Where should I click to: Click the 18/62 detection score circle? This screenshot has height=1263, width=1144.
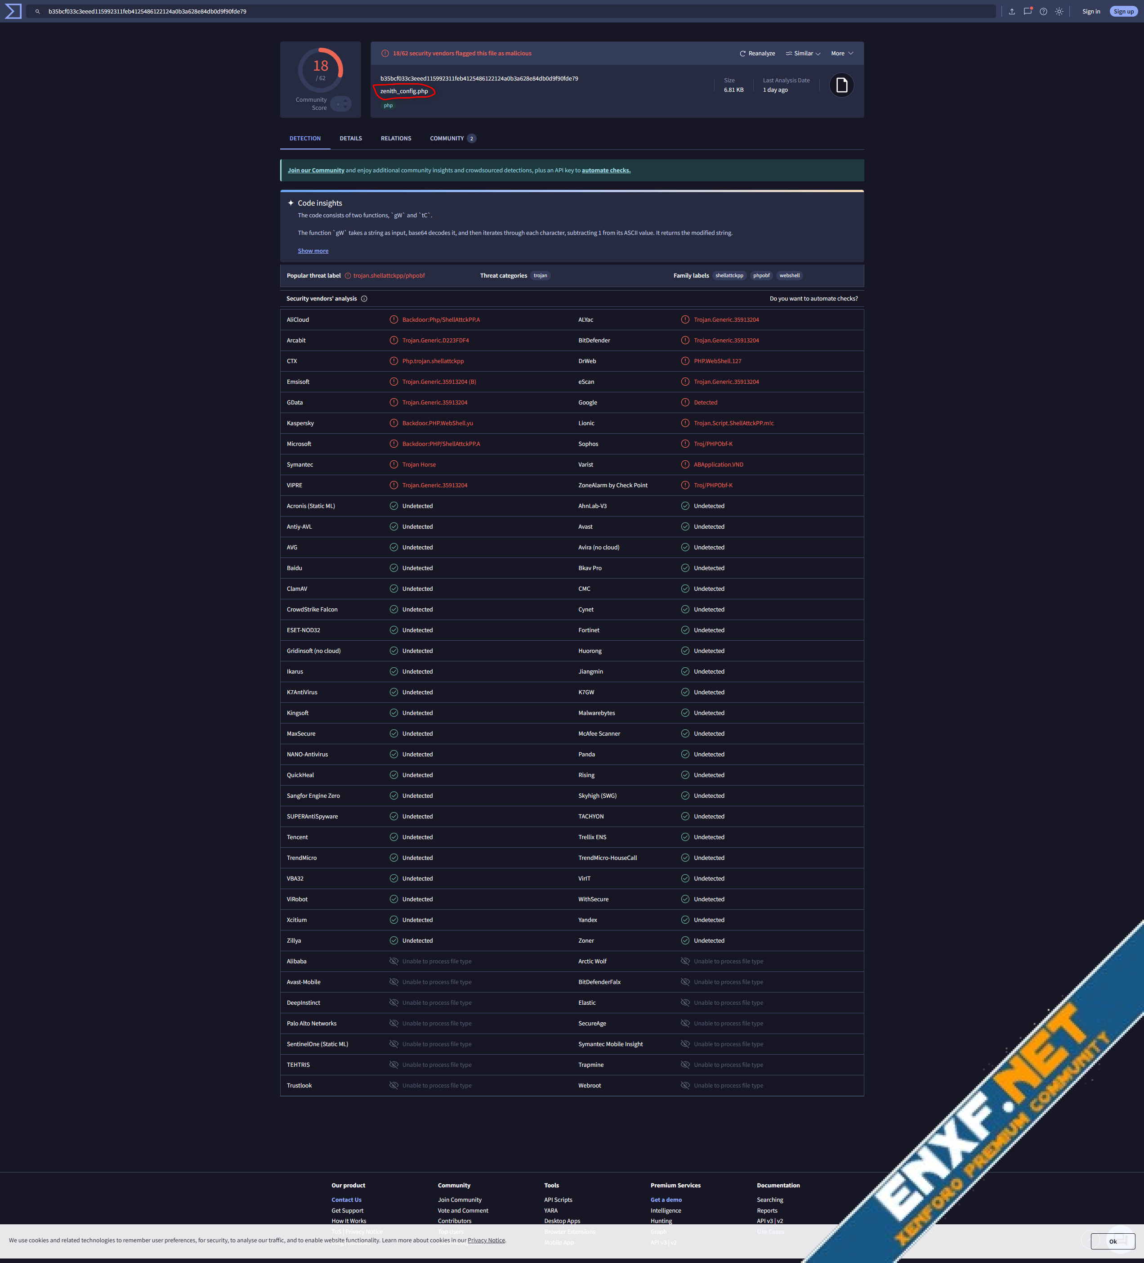(x=321, y=70)
